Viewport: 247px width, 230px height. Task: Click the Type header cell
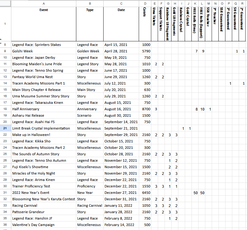point(90,24)
